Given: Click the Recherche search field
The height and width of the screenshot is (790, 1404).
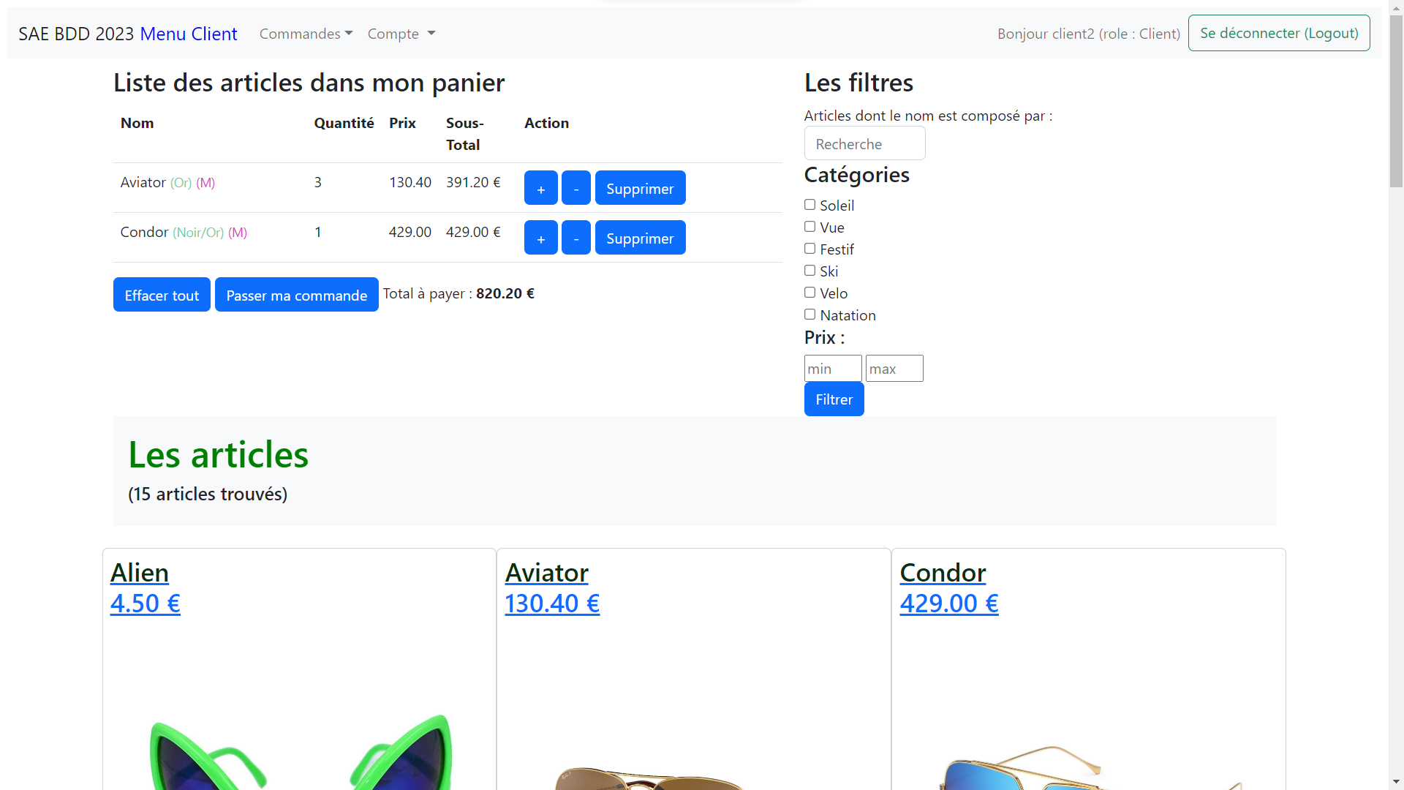Looking at the screenshot, I should click(x=864, y=143).
